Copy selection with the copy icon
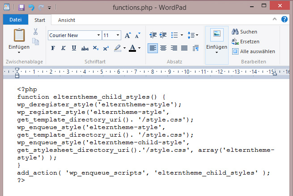Image resolution: width=293 pixels, height=196 pixels. click(x=35, y=42)
